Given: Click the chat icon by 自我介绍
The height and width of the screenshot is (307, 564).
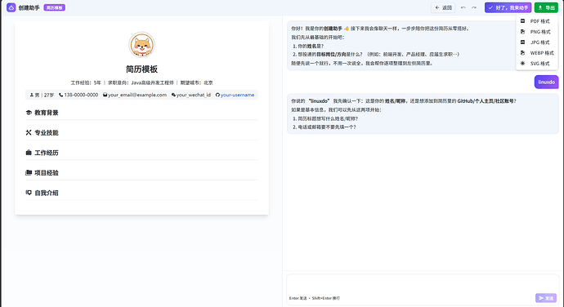Looking at the screenshot, I should (29, 193).
